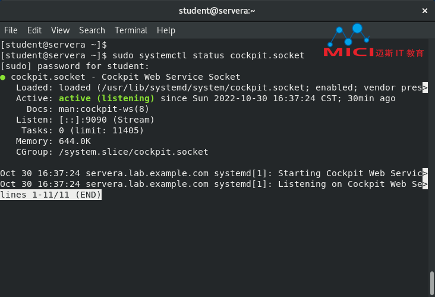Click the green status dot beside cockpit.socket

(x=3, y=77)
